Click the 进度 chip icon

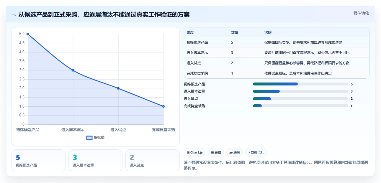(231, 152)
